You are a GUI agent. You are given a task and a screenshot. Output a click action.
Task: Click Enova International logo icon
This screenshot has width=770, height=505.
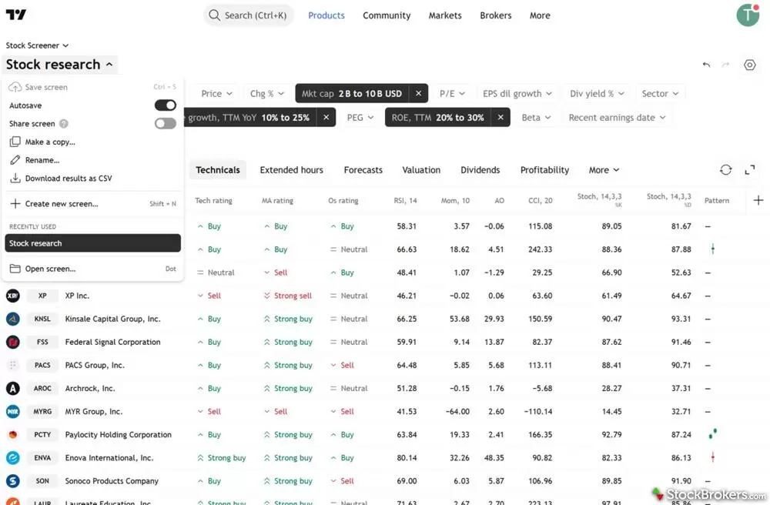[x=13, y=457]
